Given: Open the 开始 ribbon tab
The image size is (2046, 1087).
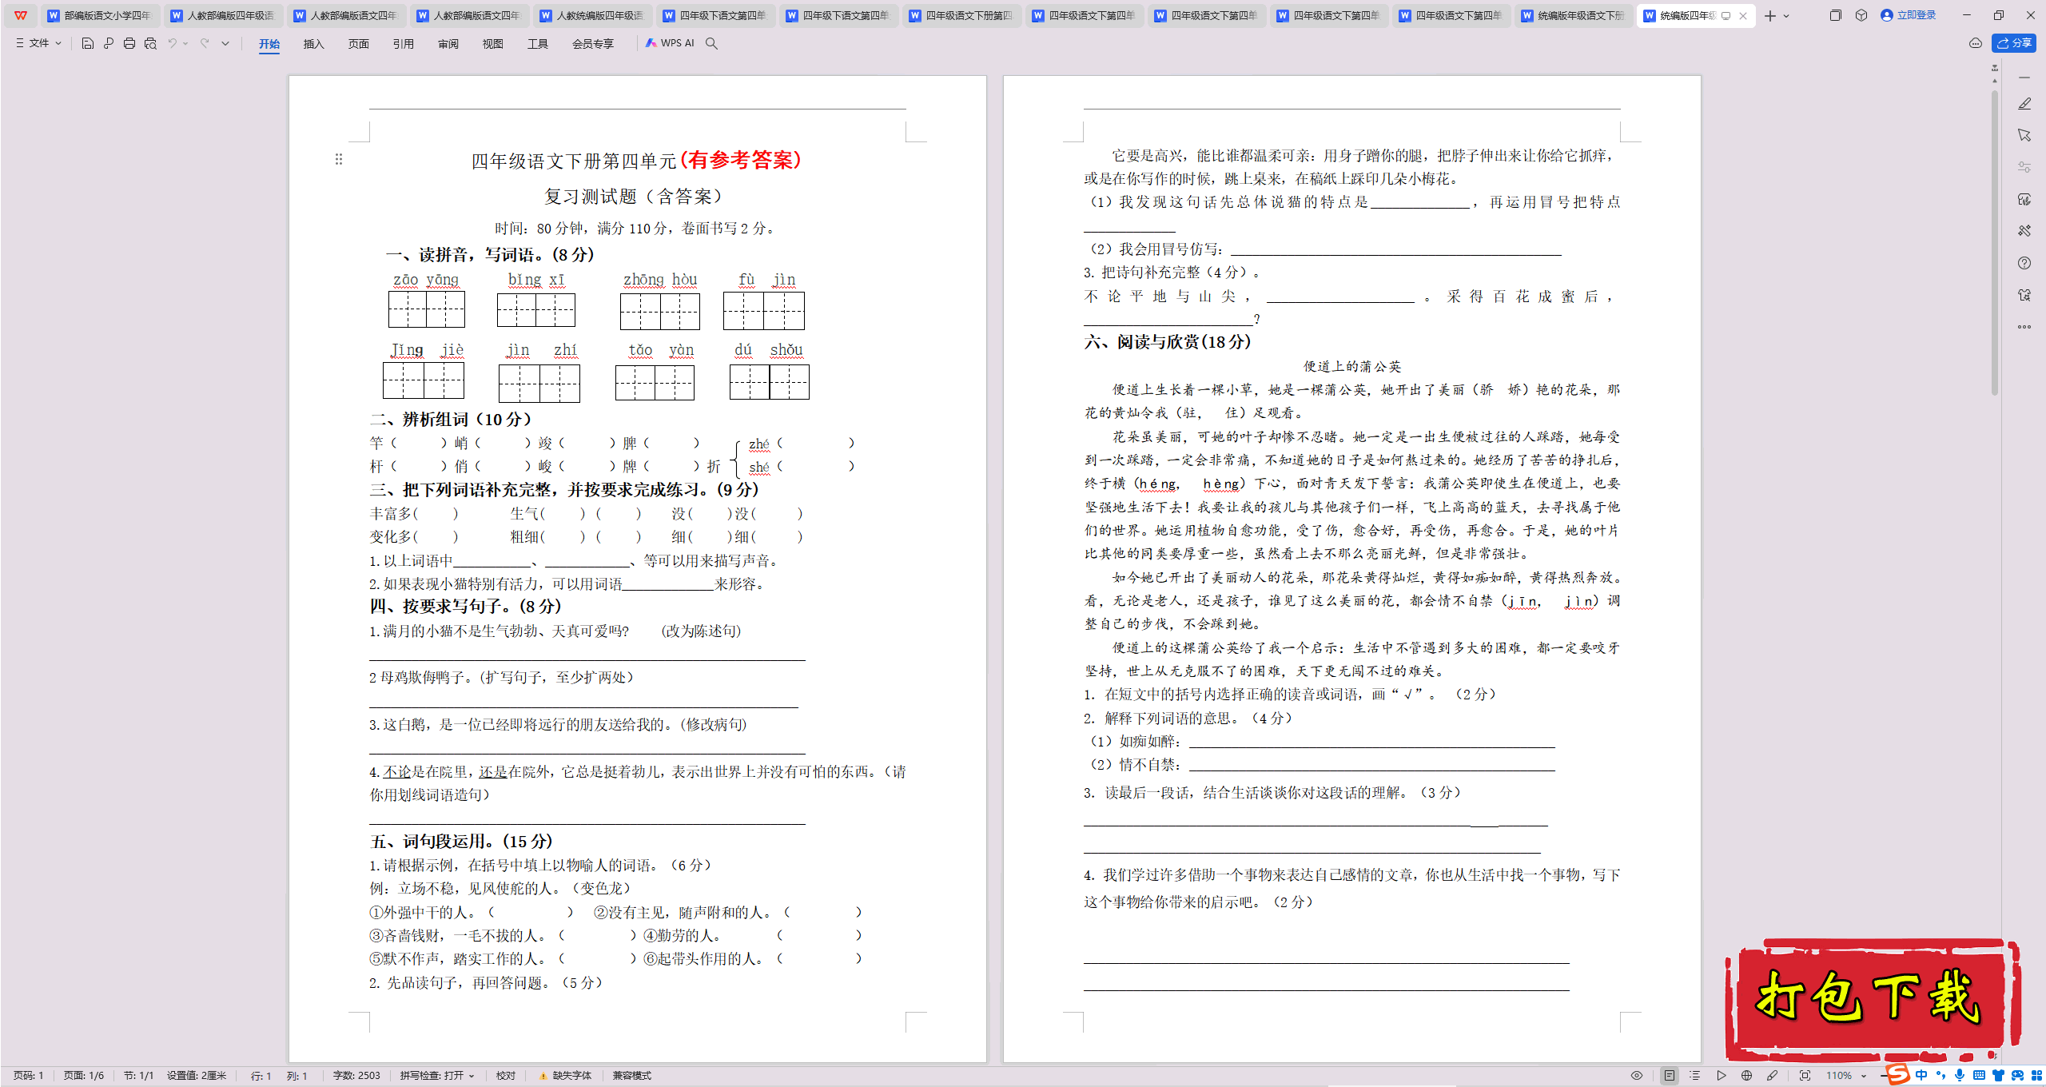Looking at the screenshot, I should [x=269, y=44].
